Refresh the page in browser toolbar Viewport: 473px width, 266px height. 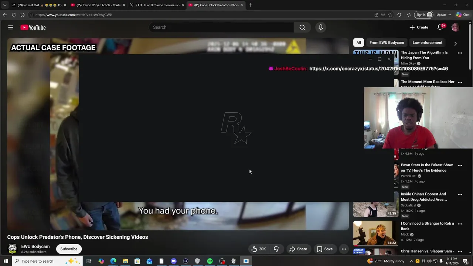tap(14, 15)
